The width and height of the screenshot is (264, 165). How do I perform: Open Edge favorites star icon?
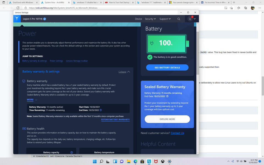point(239,8)
